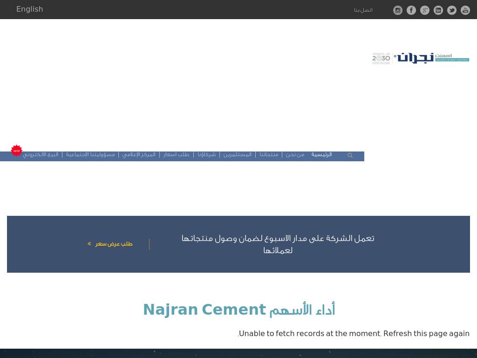Click the search magnifier icon in navigation
The height and width of the screenshot is (358, 477).
(x=350, y=155)
